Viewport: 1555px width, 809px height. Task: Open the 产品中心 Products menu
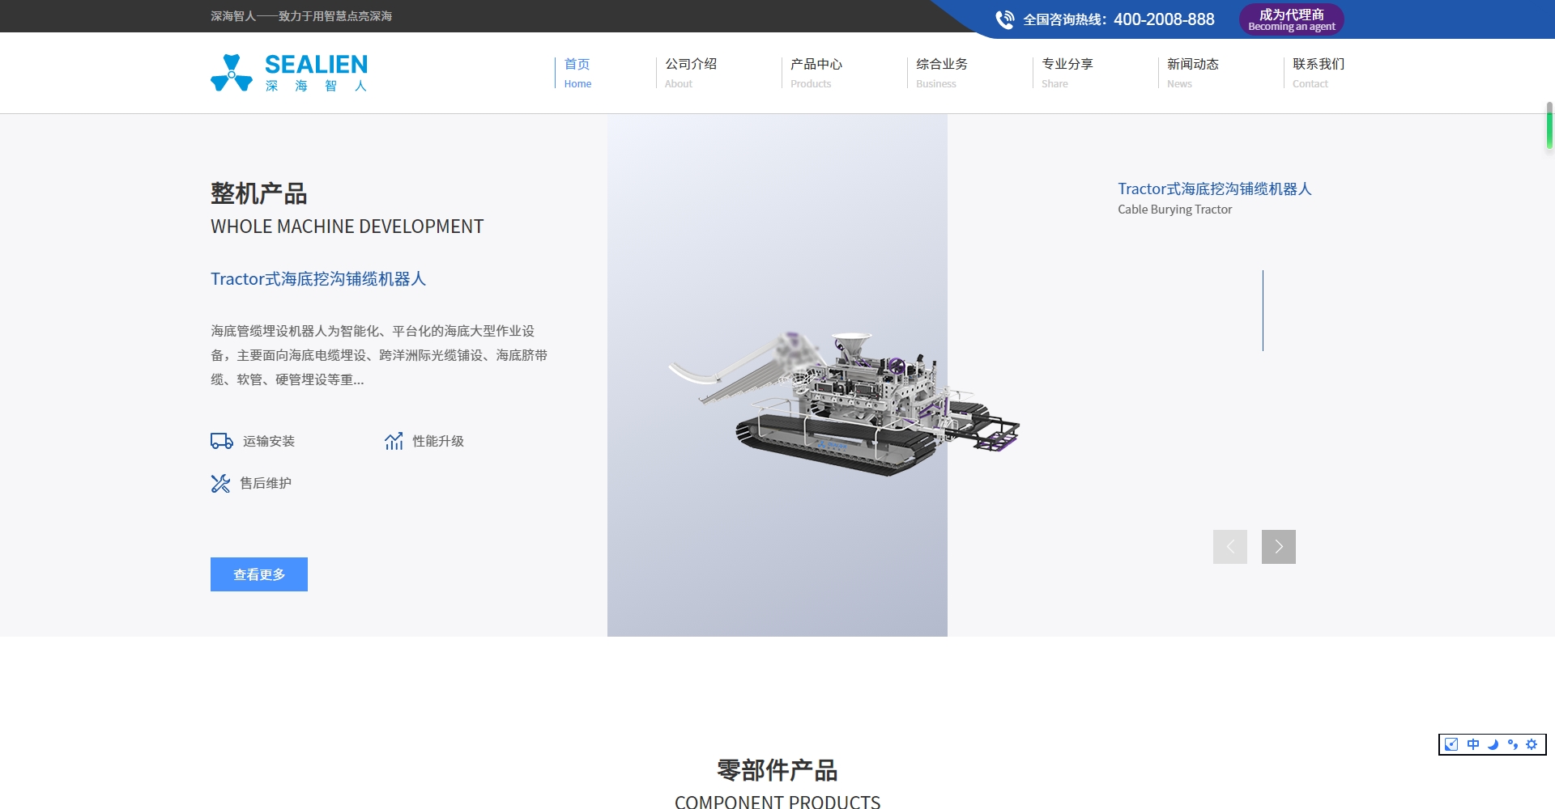coord(816,72)
